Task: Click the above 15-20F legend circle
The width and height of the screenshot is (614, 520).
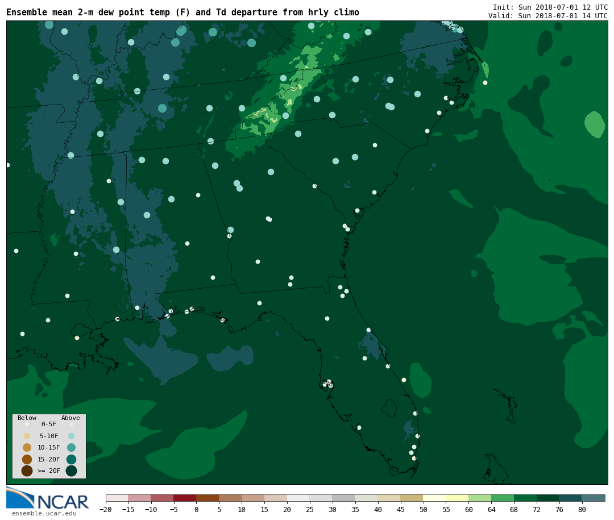Action: 71,459
